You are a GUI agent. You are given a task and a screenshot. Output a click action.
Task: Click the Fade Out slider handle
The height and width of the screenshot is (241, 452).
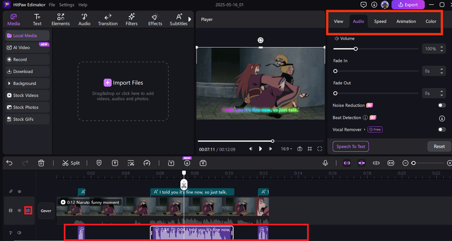(x=336, y=93)
